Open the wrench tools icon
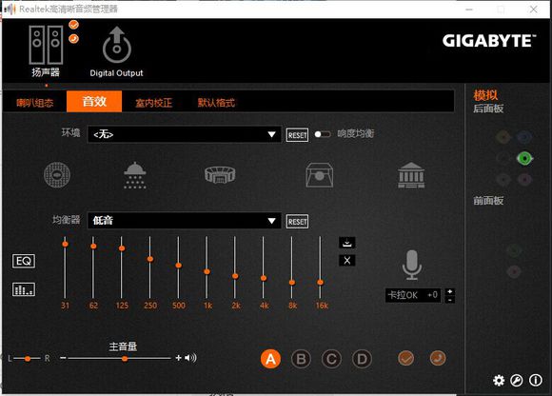 tap(517, 380)
